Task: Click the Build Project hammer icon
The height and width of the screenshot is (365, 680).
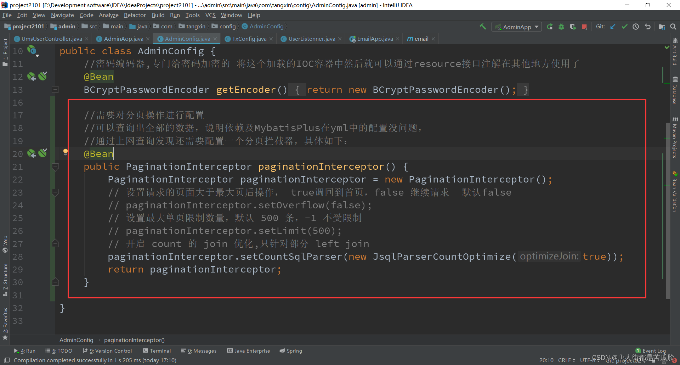Action: (x=483, y=27)
